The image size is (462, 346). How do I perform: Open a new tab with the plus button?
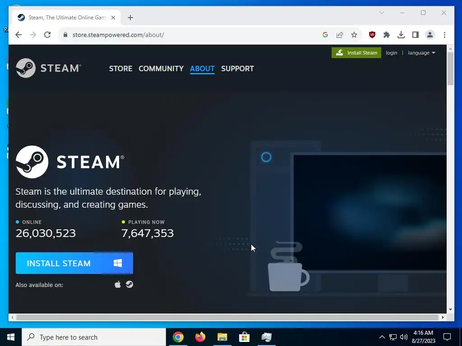[x=130, y=18]
